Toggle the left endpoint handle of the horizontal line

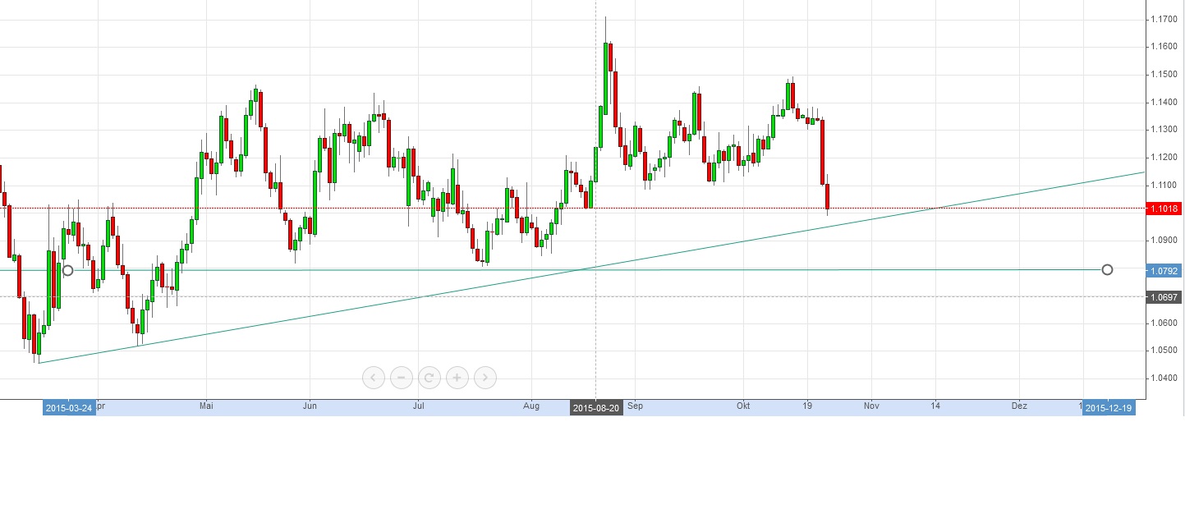tap(67, 269)
